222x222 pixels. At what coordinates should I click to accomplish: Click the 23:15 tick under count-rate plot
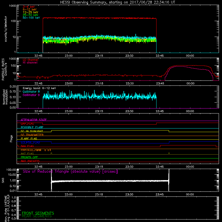coord(99,56)
